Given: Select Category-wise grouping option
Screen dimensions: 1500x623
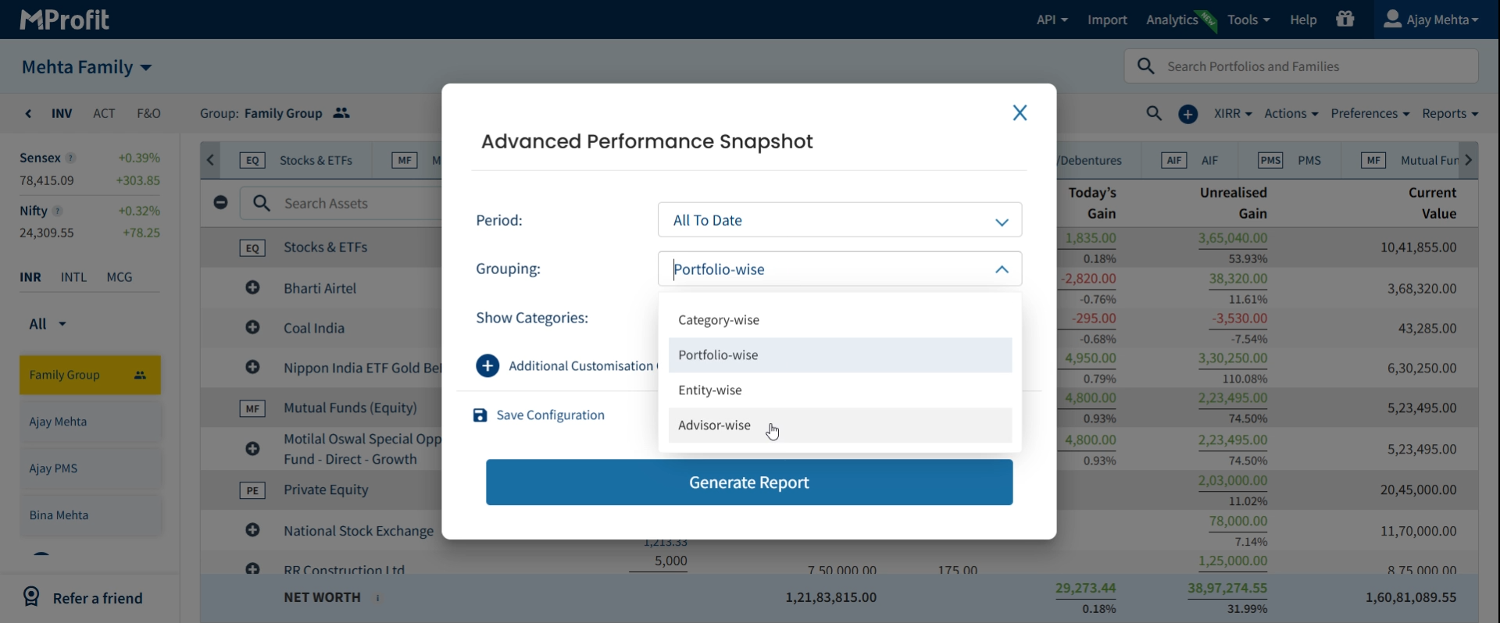Looking at the screenshot, I should point(840,320).
